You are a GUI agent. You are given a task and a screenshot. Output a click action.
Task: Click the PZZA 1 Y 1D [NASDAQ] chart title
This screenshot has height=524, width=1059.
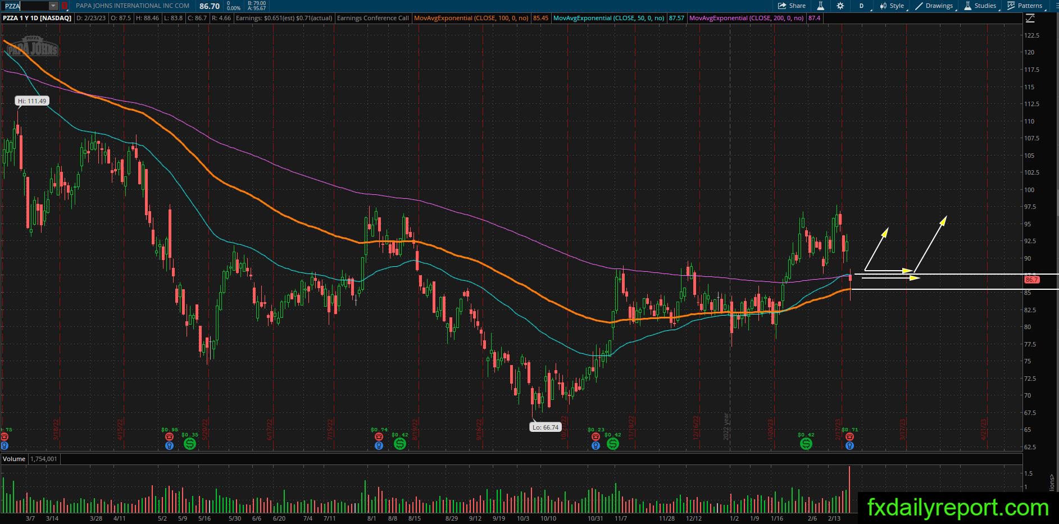pos(37,18)
